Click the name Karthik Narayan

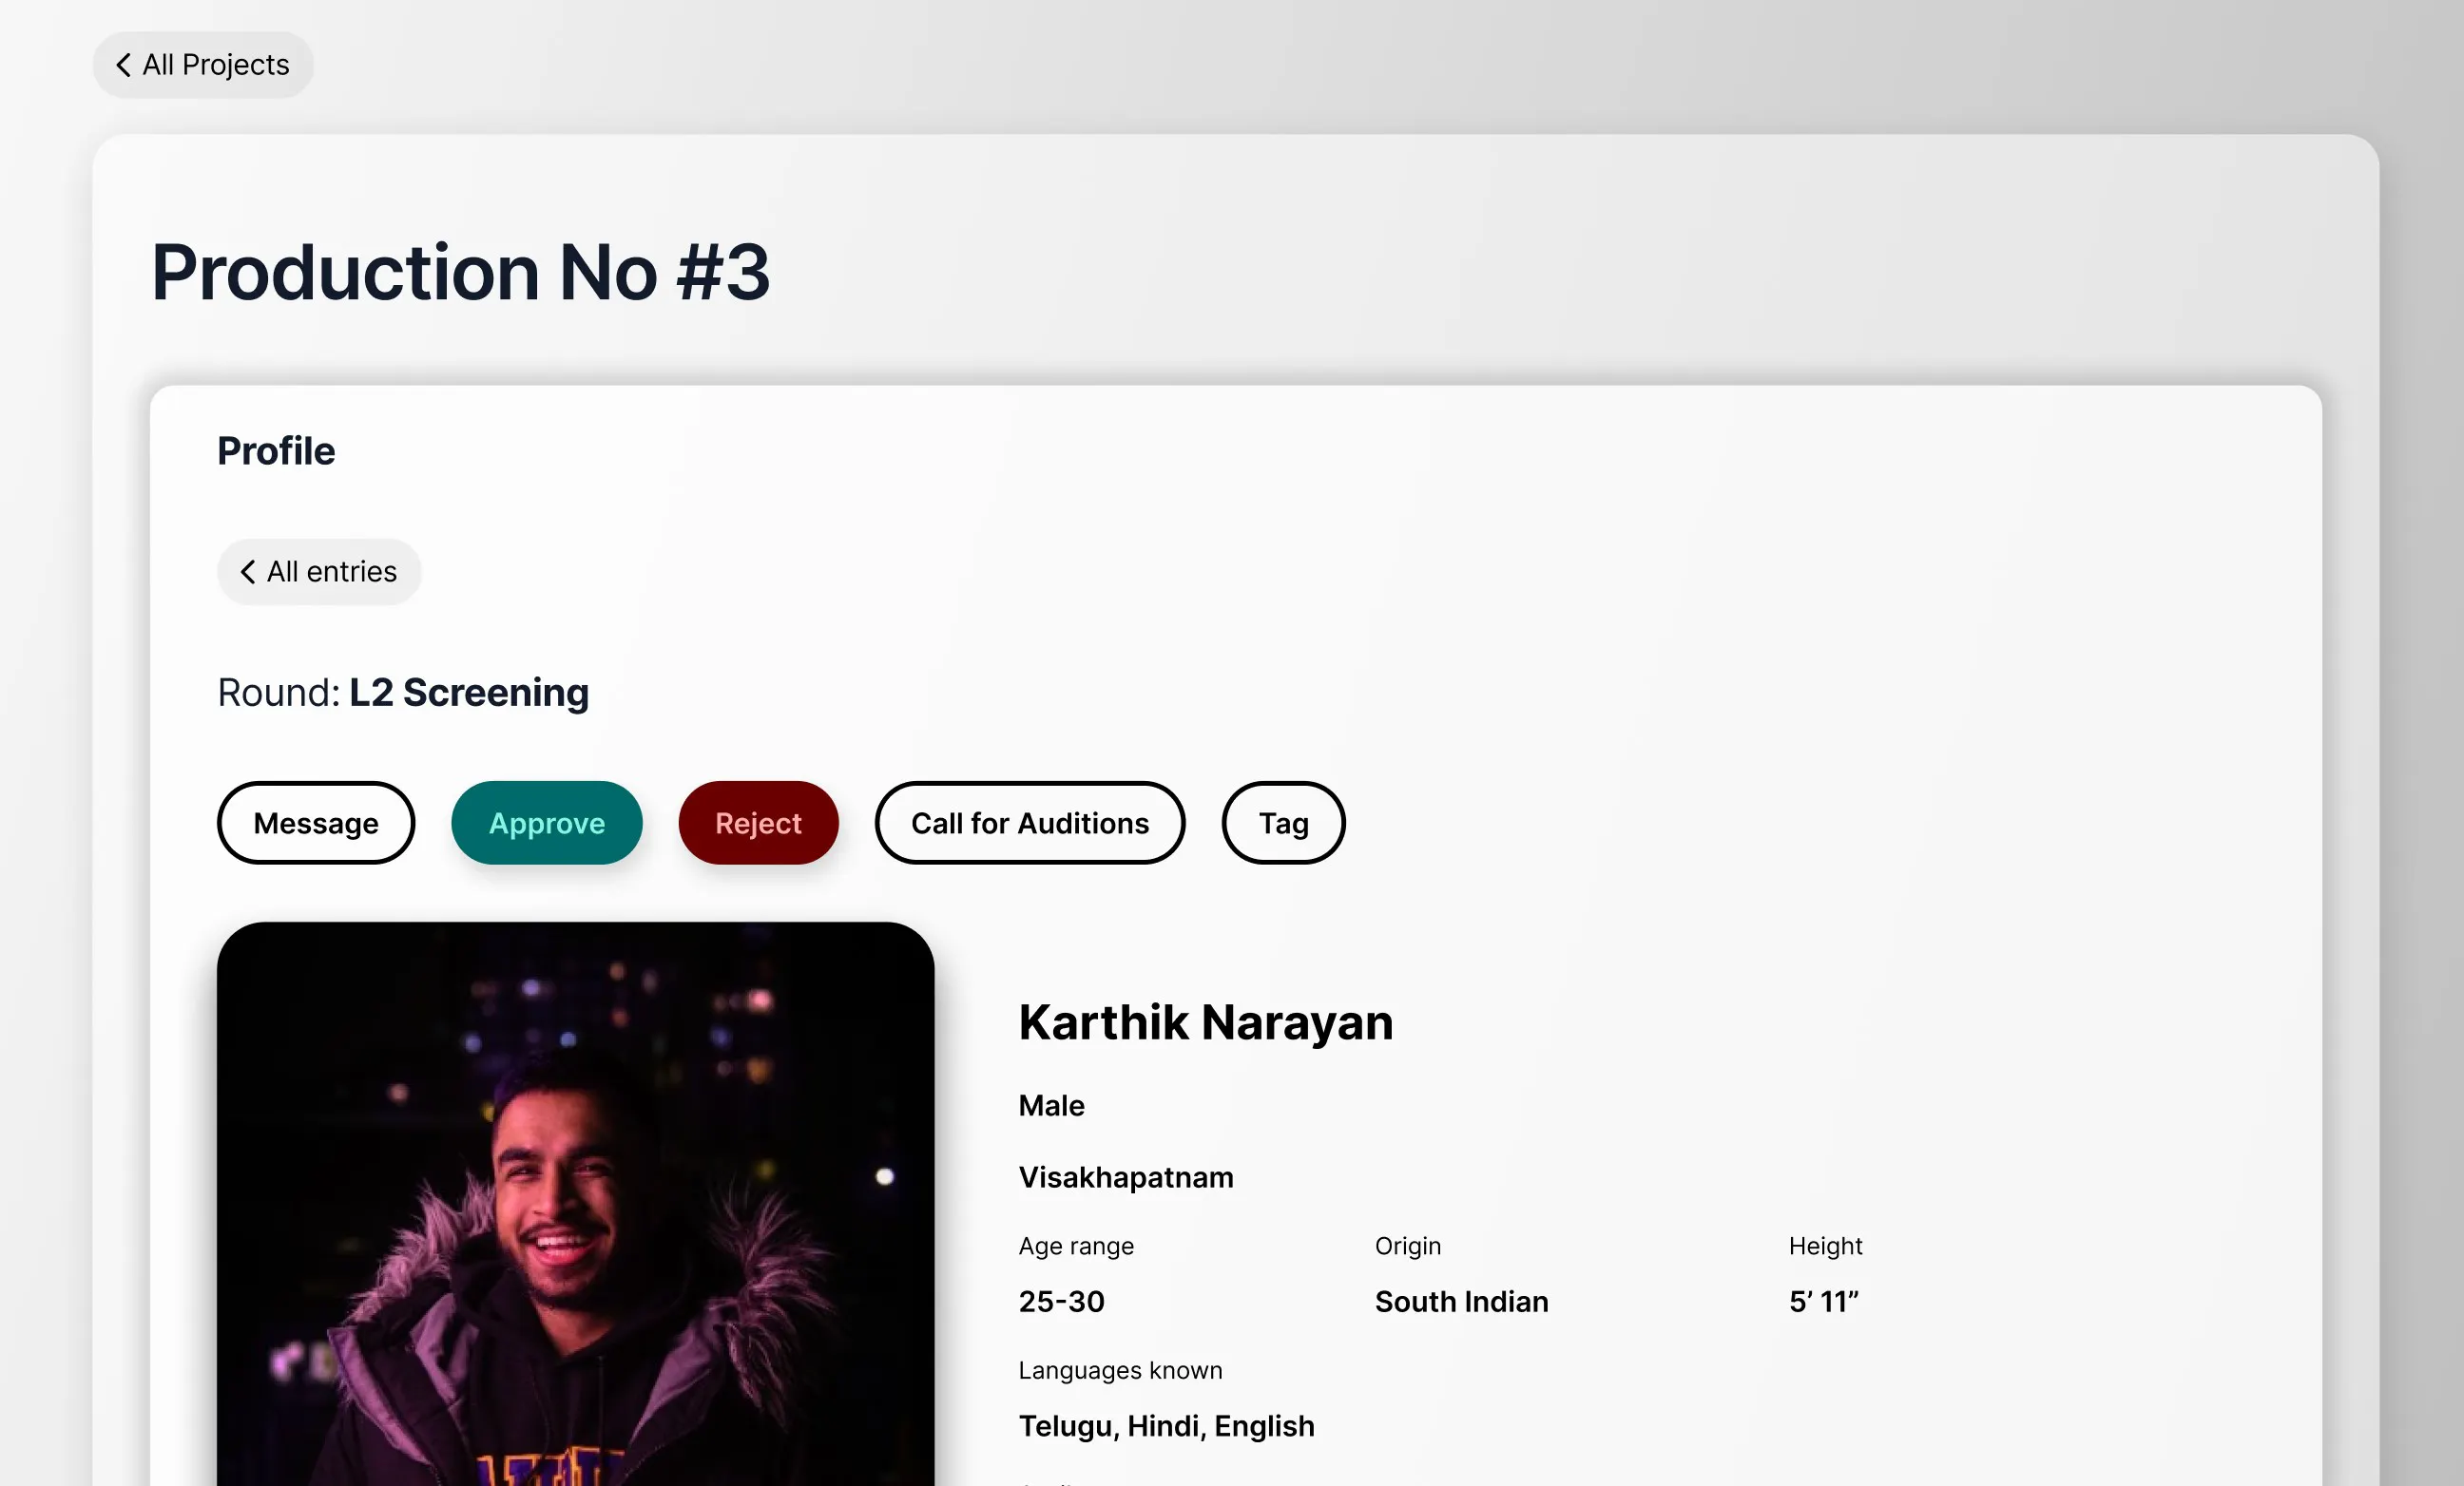tap(1206, 1021)
